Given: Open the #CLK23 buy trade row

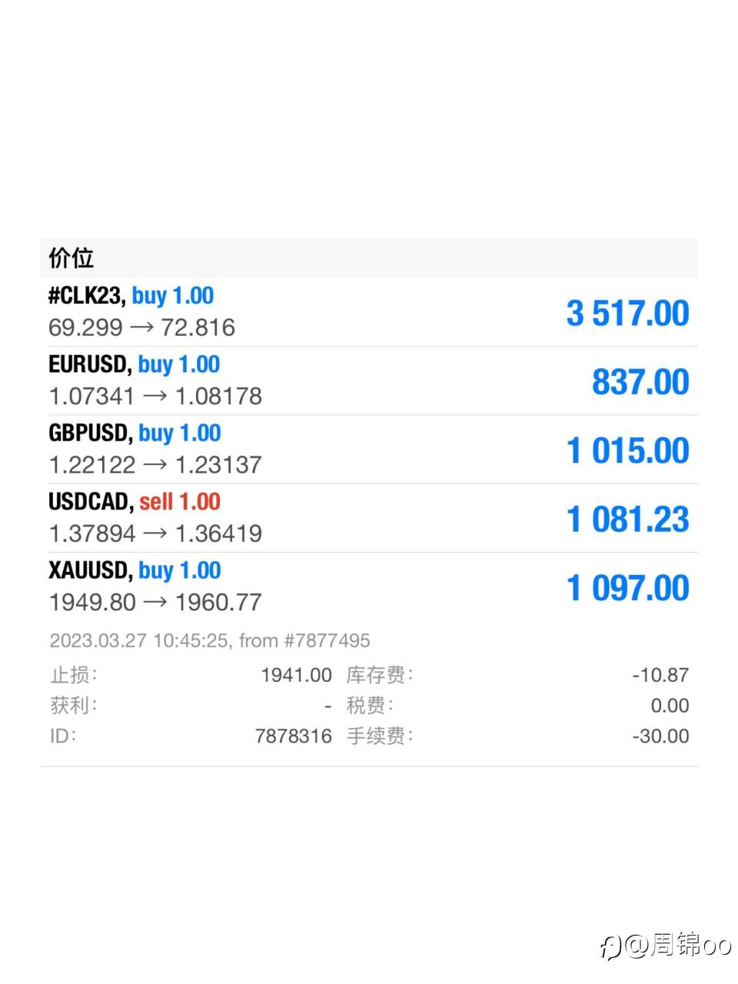Looking at the screenshot, I should [368, 312].
